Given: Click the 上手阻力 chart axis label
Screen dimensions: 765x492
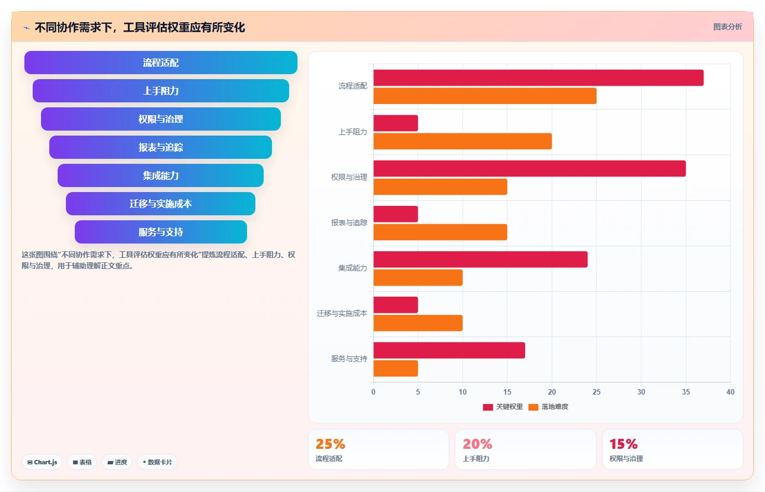Looking at the screenshot, I should (x=353, y=132).
